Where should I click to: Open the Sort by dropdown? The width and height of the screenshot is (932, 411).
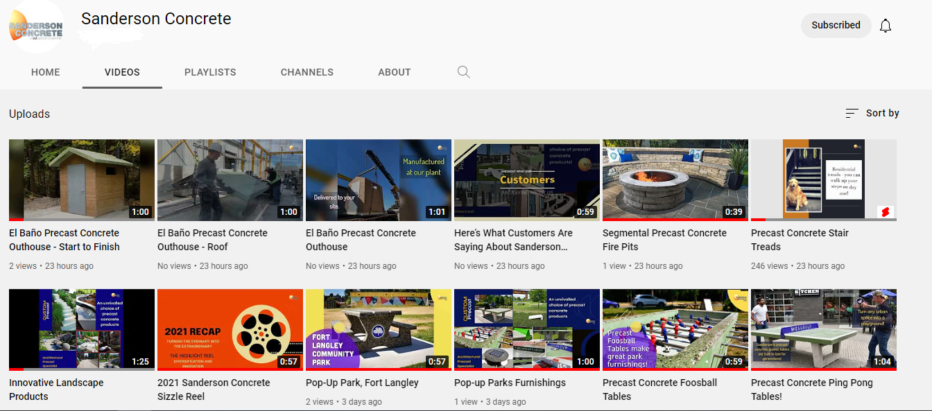click(872, 113)
